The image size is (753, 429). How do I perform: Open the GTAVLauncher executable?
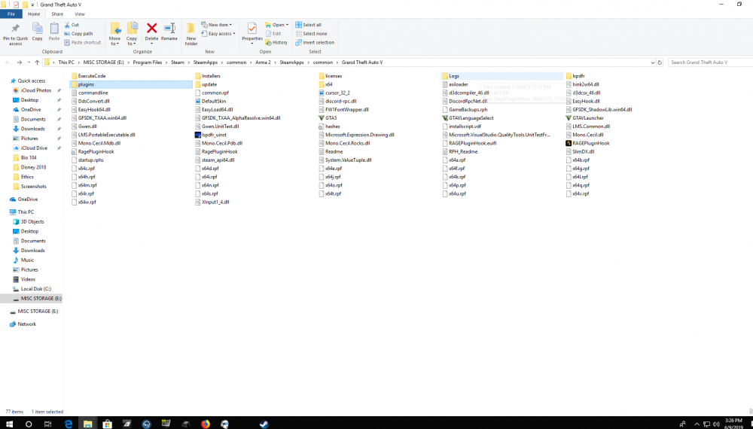click(x=587, y=118)
